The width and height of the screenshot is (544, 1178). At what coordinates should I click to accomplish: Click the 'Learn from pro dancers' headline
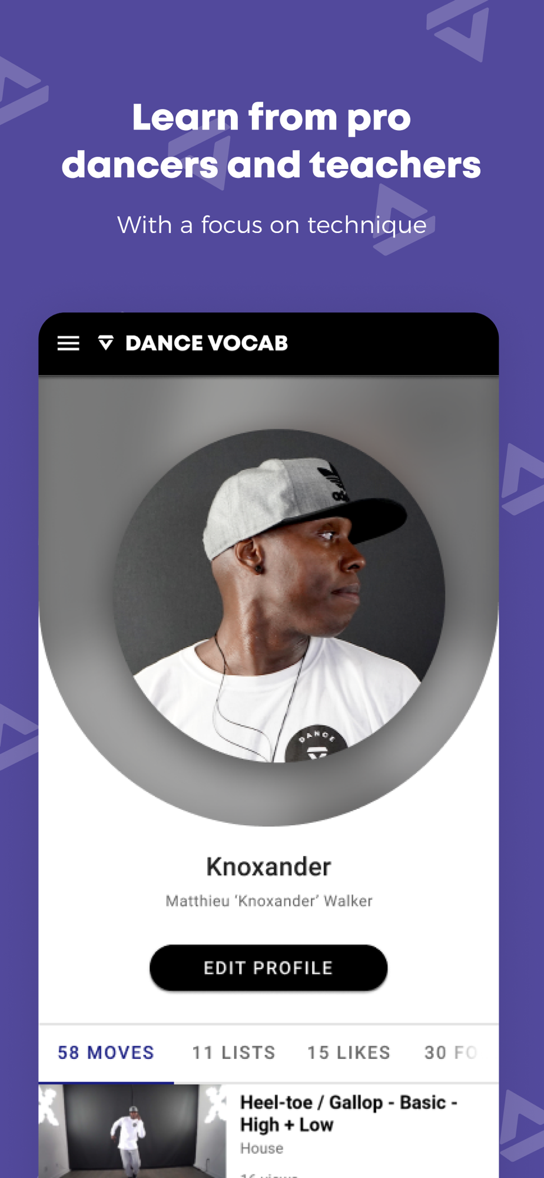pyautogui.click(x=271, y=141)
